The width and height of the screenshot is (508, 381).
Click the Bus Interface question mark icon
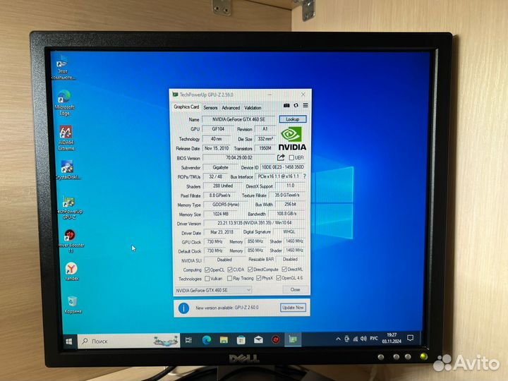pos(304,176)
